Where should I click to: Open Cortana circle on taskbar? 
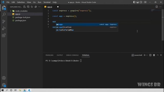tap(11, 90)
